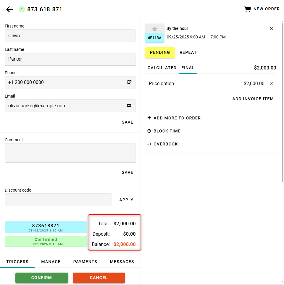Click the orange CANCEL button

click(99, 278)
